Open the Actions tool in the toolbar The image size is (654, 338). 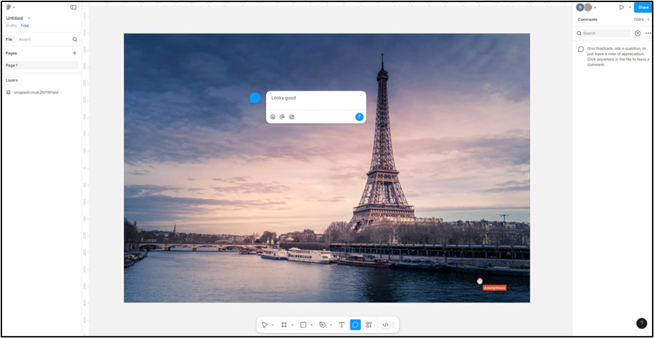click(368, 325)
